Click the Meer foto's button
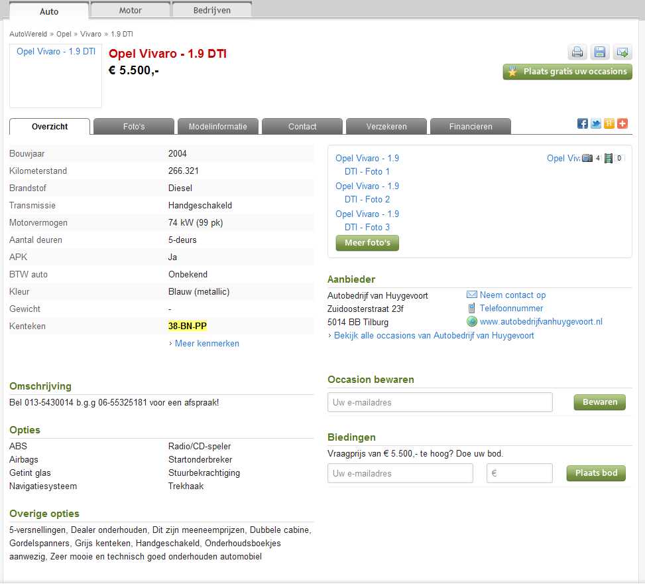645x588 pixels. point(367,243)
